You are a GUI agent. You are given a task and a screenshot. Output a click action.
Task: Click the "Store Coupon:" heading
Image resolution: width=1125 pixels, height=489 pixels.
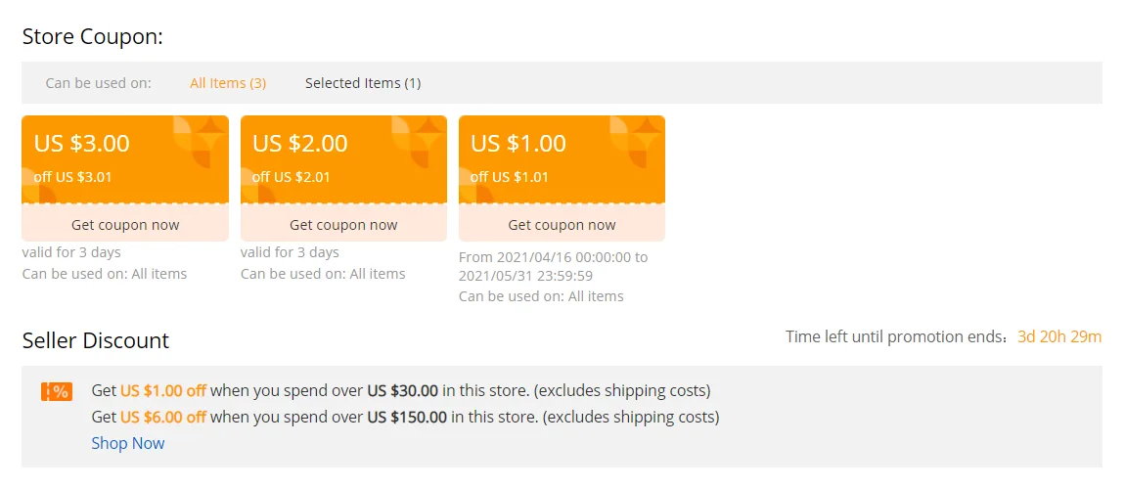(x=92, y=37)
